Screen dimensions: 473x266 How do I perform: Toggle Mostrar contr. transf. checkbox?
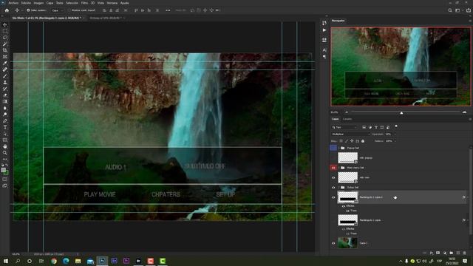click(x=69, y=10)
